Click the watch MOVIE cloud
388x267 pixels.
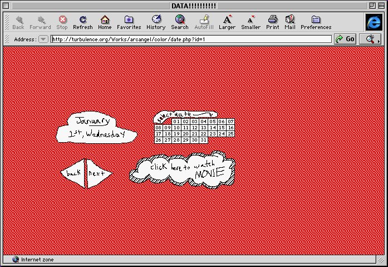pyautogui.click(x=182, y=169)
